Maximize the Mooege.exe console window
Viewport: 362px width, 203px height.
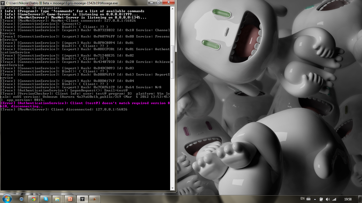(x=158, y=2)
